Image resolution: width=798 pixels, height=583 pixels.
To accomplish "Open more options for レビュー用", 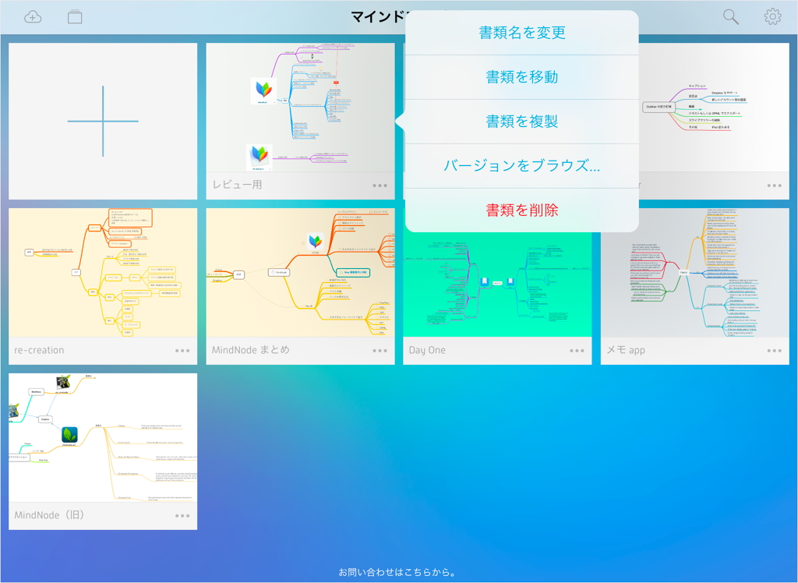I will coord(380,185).
